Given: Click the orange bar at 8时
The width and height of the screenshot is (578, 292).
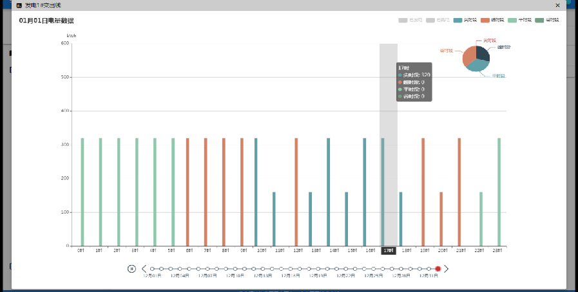Looking at the screenshot, I should [x=224, y=192].
